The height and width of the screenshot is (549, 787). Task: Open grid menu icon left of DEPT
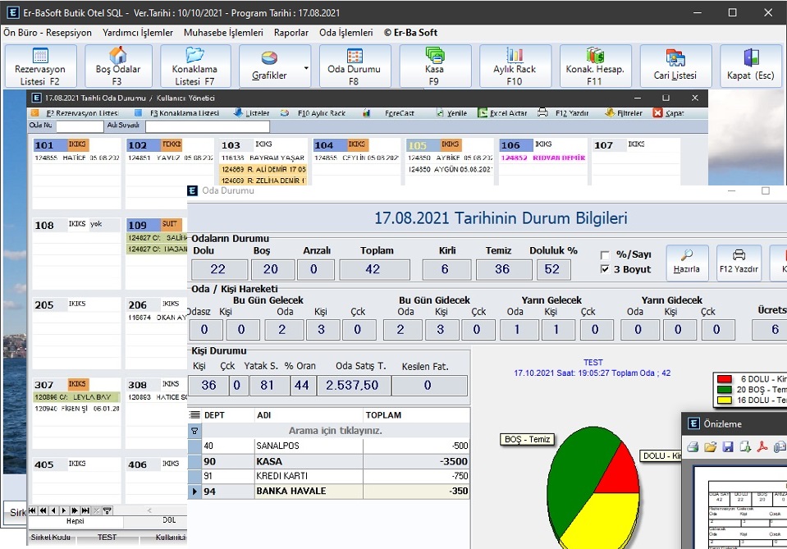tap(194, 415)
